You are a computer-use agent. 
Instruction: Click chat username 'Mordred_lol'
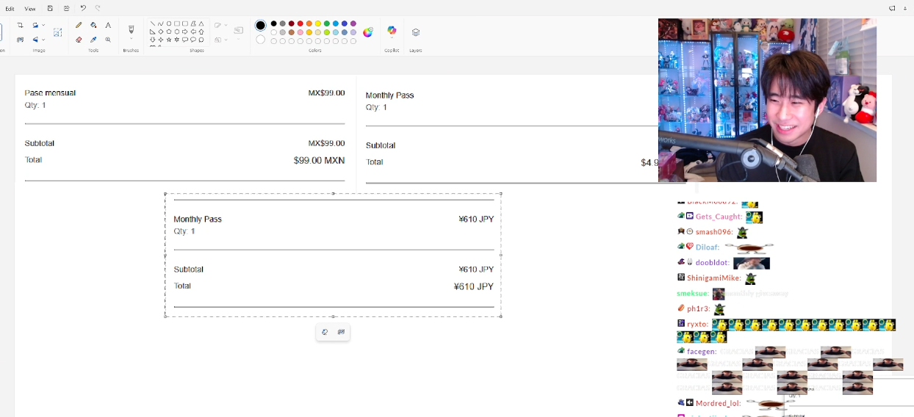(719, 403)
